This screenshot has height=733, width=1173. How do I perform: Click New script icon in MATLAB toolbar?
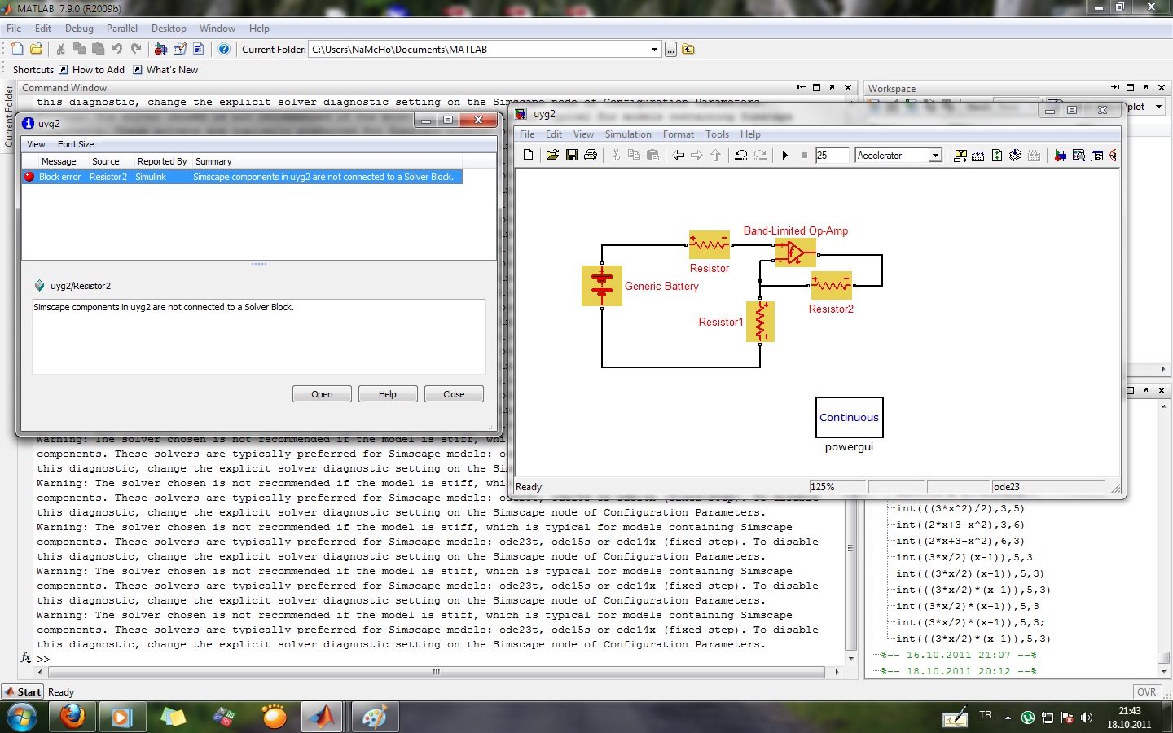(17, 49)
